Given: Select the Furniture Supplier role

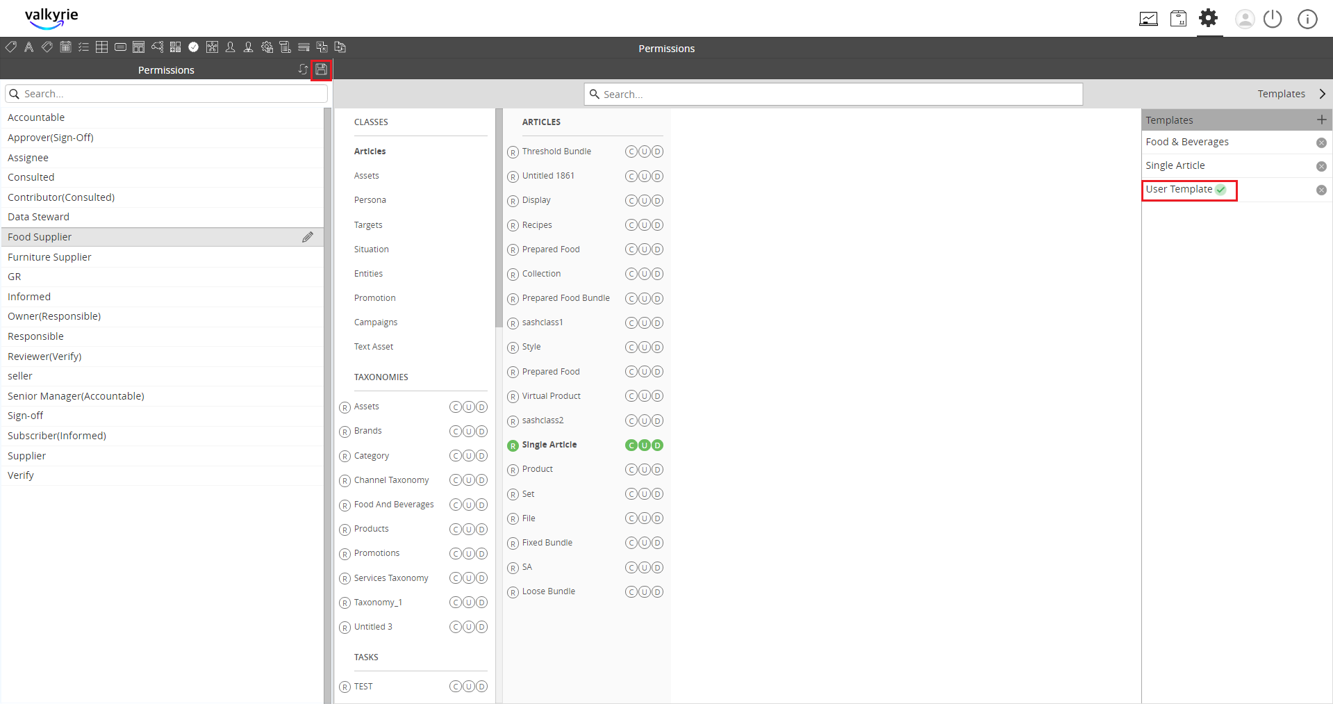Looking at the screenshot, I should [163, 257].
